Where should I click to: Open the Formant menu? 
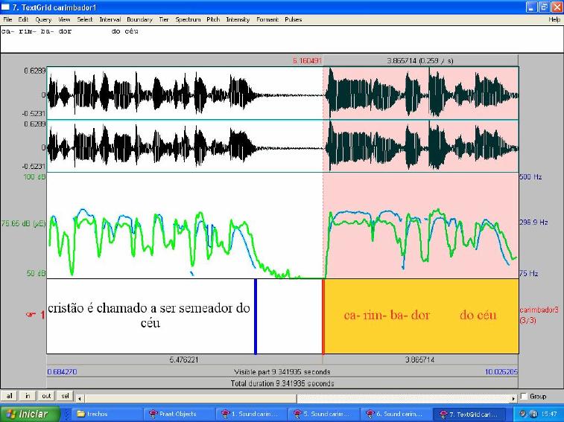(267, 19)
